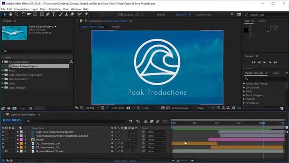Switch to the Small Screen workspace
The height and width of the screenshot is (163, 290).
coord(203,14)
